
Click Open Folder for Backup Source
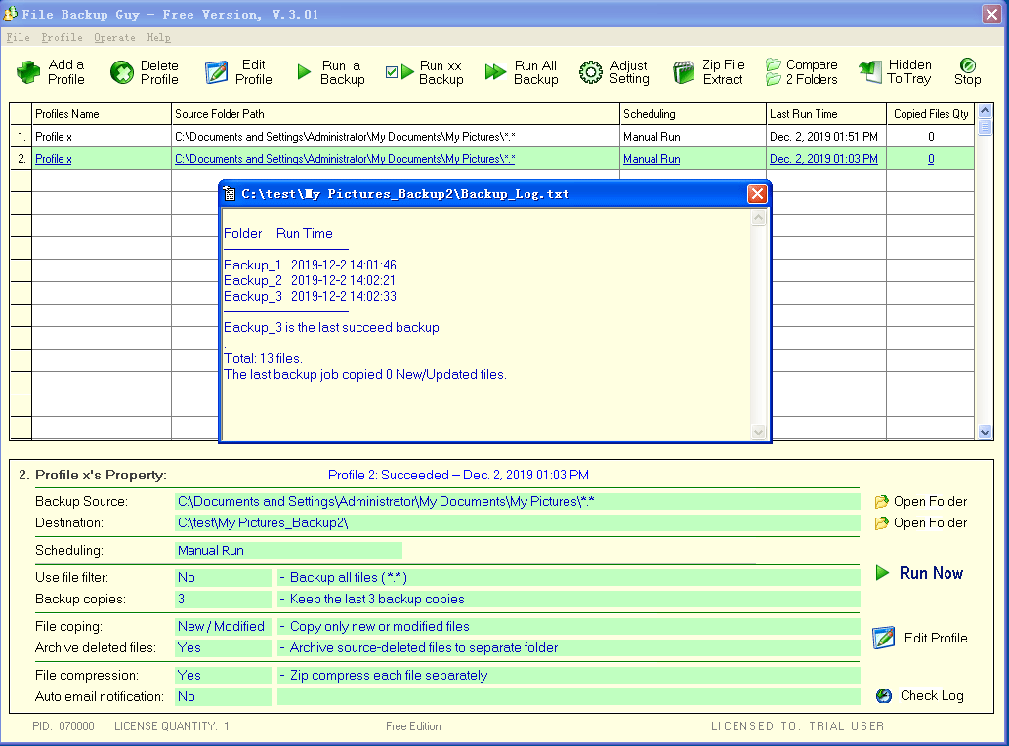click(x=921, y=501)
